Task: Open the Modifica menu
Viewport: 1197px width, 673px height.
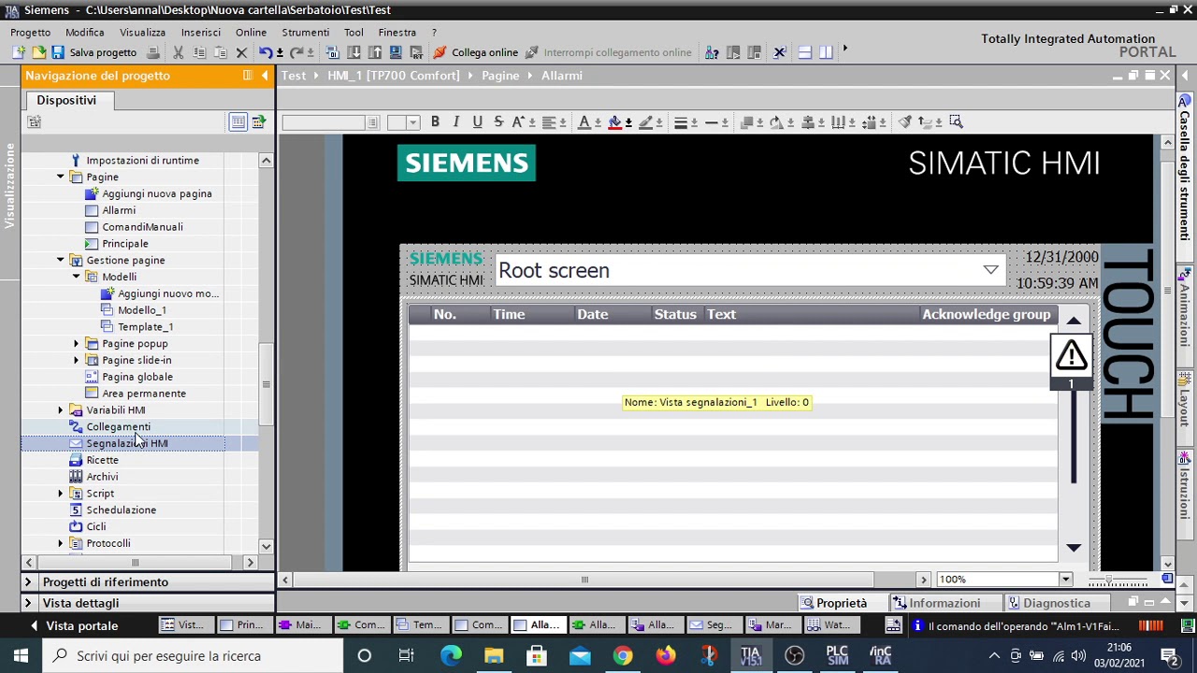Action: coord(85,32)
